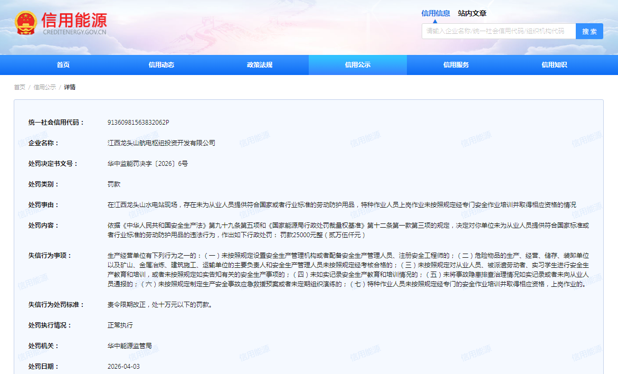
Task: Select 信用公示 in the navigation bar
Action: pos(358,65)
